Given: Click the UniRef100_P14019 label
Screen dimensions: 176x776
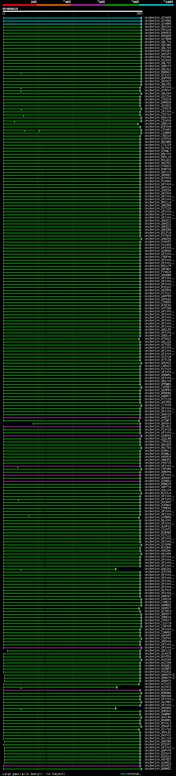Looking at the screenshot, I should [x=158, y=430].
